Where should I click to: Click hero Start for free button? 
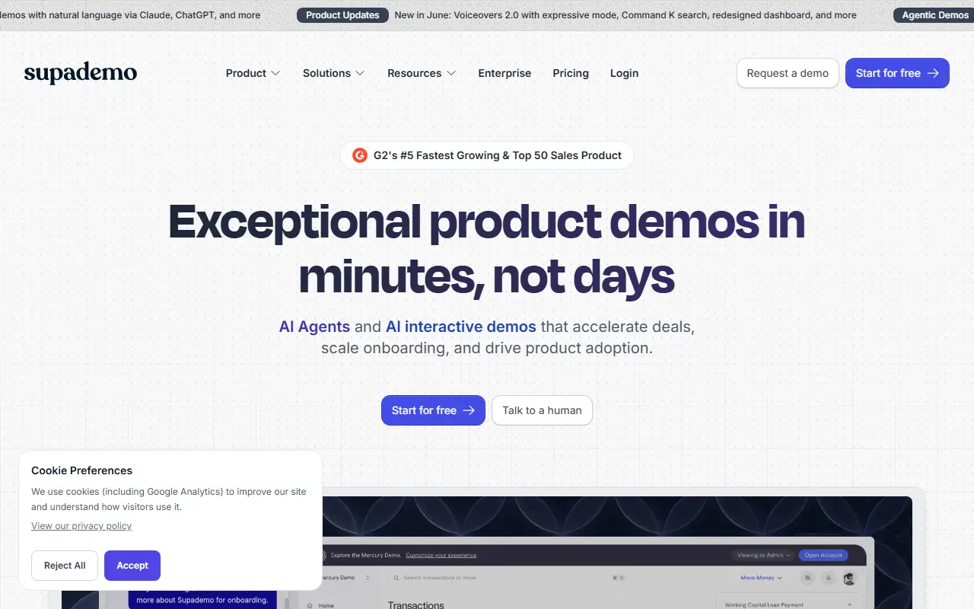433,410
